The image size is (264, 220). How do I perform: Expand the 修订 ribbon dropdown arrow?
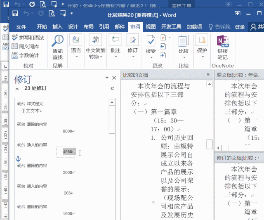133,57
